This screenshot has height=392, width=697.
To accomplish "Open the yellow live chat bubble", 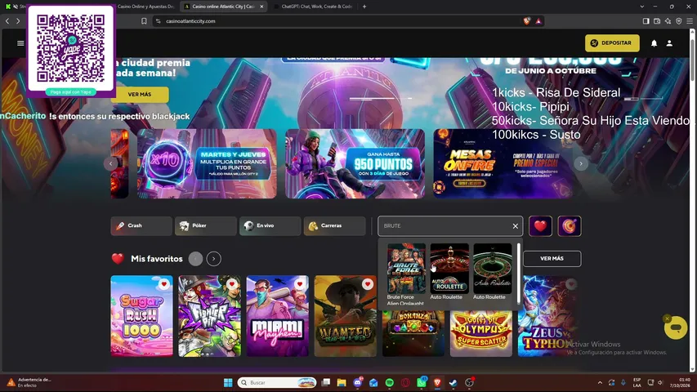I will point(676,327).
